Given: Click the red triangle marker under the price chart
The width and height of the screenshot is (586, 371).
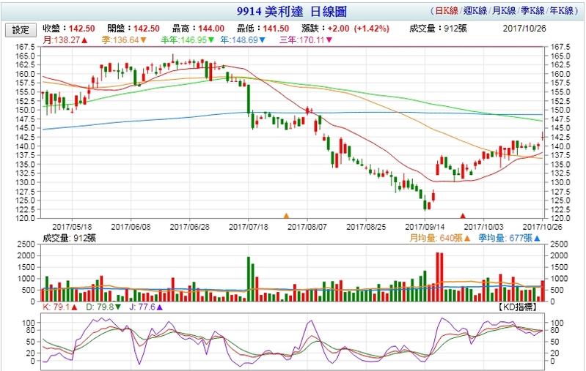Looking at the screenshot, I should click(463, 216).
